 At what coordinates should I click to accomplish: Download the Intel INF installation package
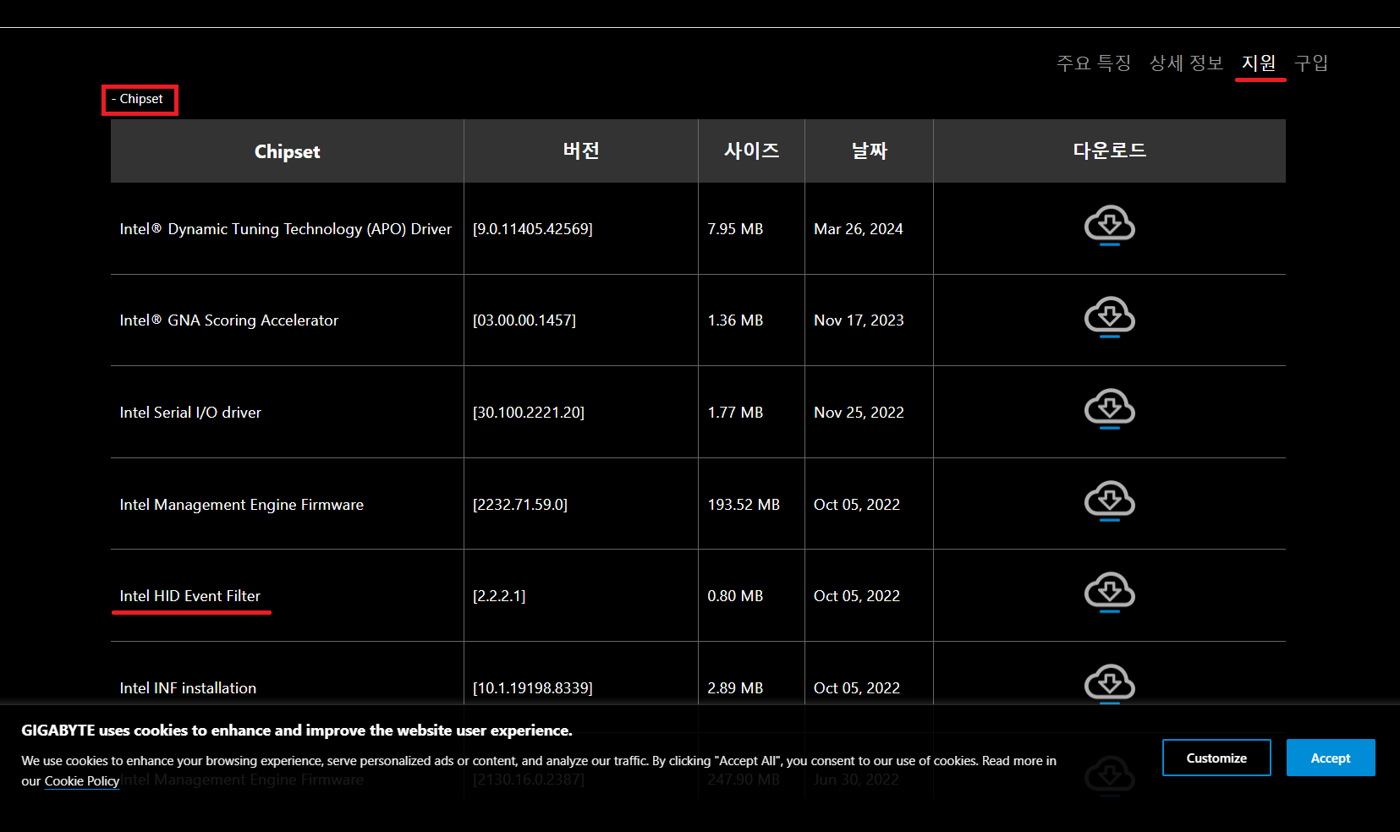click(x=1109, y=683)
